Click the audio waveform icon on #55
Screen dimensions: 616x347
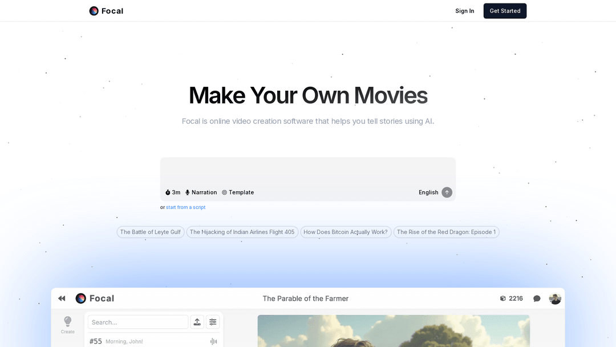pyautogui.click(x=213, y=341)
